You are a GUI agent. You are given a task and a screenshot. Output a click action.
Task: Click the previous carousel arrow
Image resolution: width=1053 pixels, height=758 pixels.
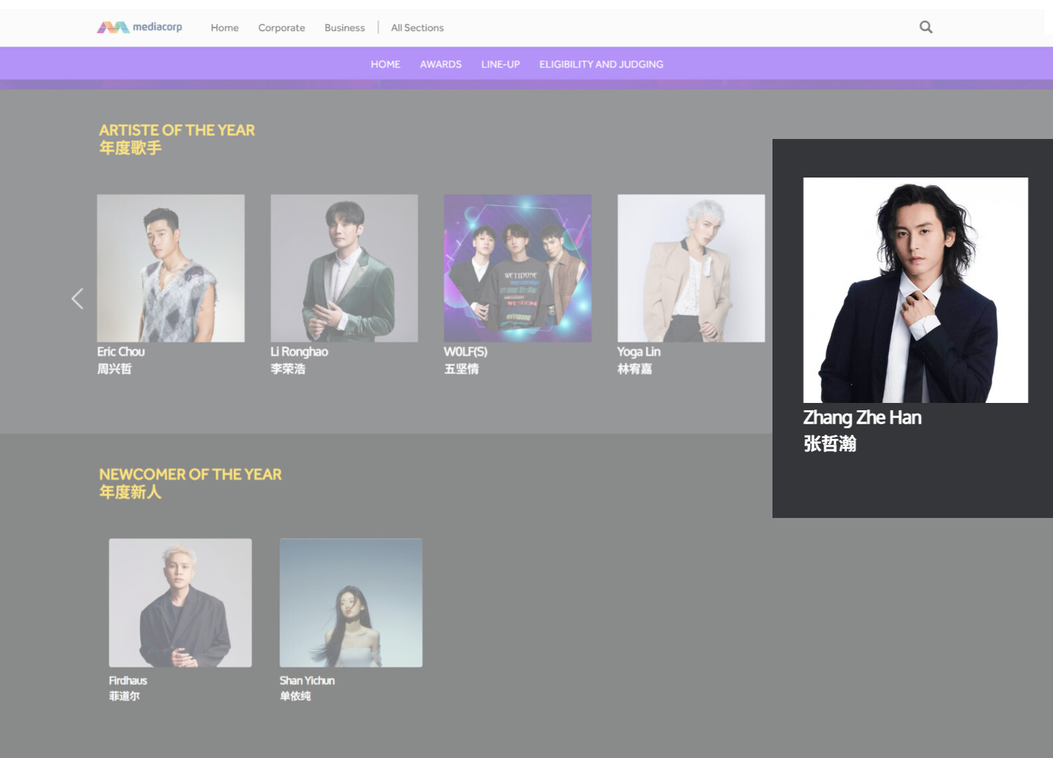77,299
